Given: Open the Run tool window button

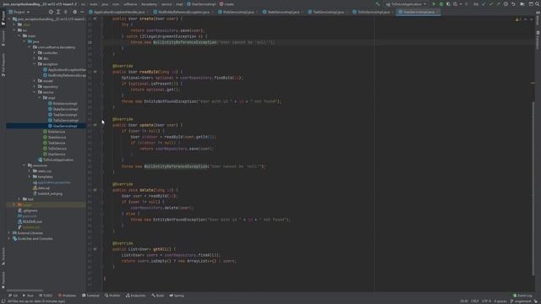Looking at the screenshot, I should click(28, 296).
